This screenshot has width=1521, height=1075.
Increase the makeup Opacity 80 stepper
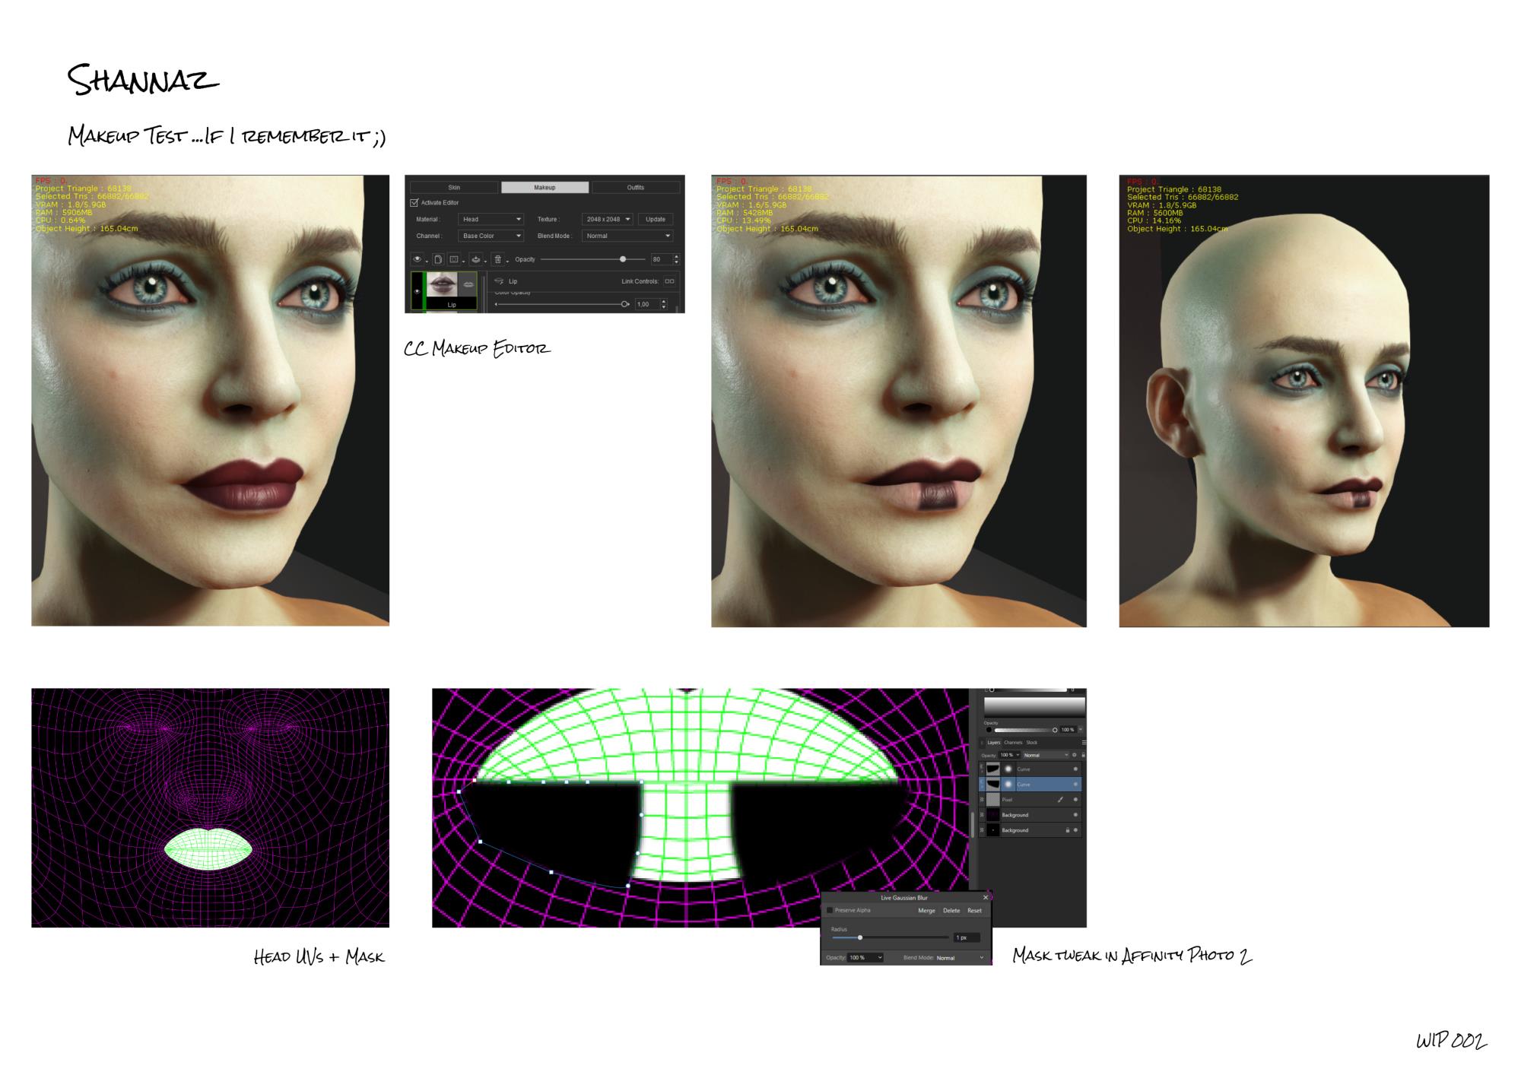(677, 257)
